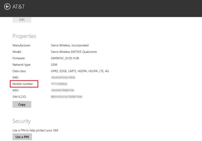This screenshot has height=141, width=202.
Task: Click the blurred SIM ICCID value
Action: [67, 97]
